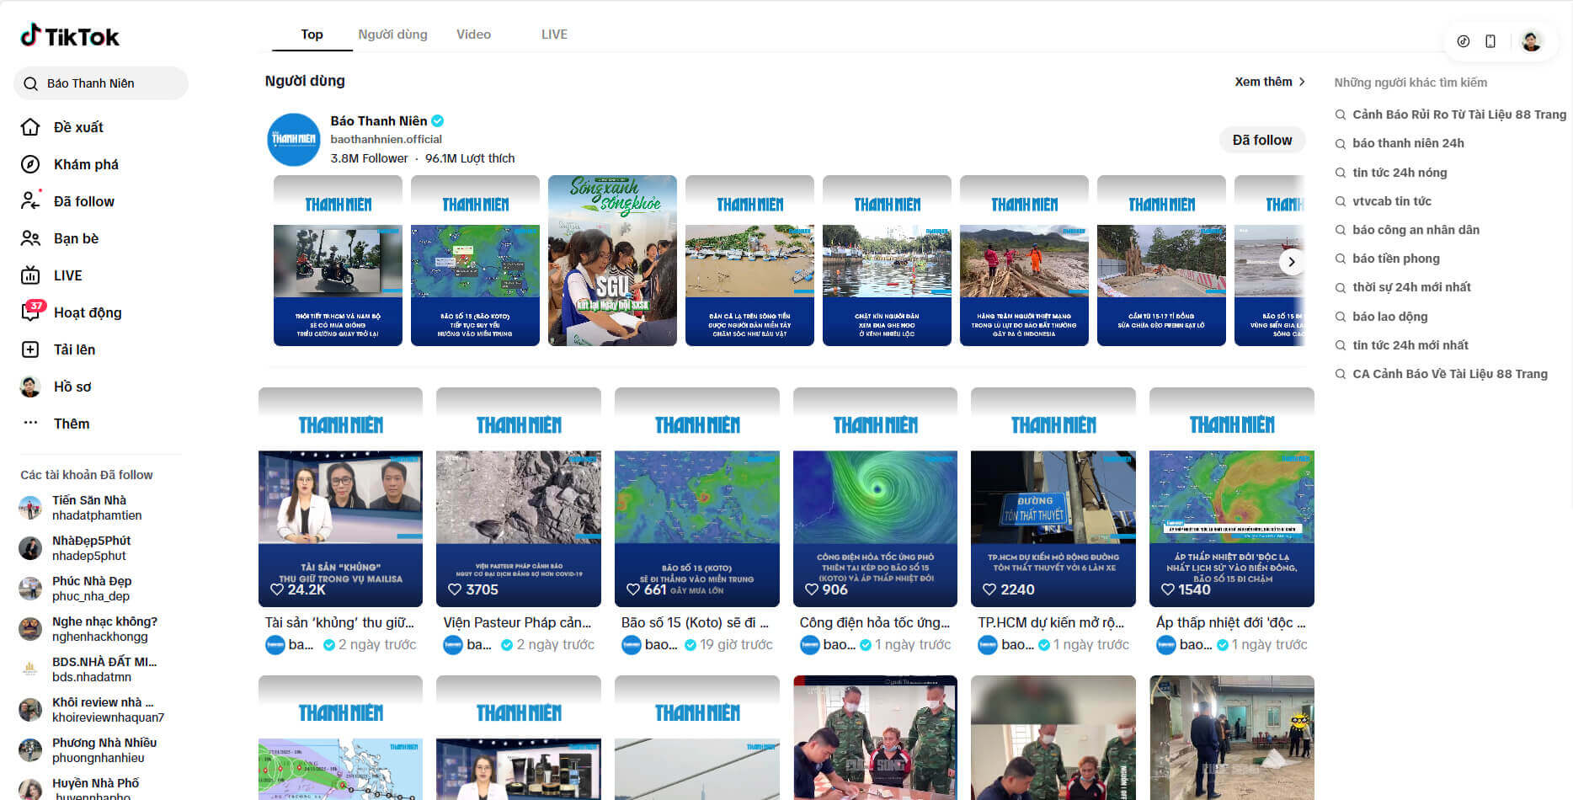This screenshot has width=1573, height=800.
Task: Click the Tải lên upload plus icon
Action: tap(30, 349)
